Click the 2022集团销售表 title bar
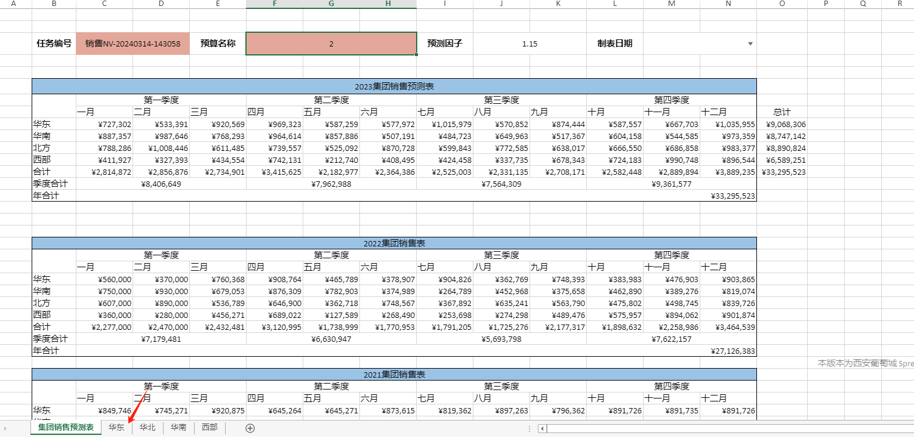This screenshot has width=914, height=445. point(394,243)
